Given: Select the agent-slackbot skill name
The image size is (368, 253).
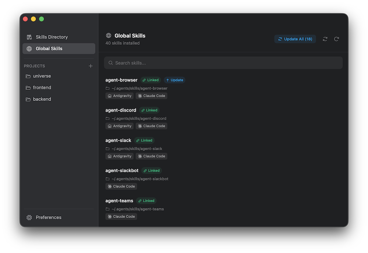Looking at the screenshot, I should 122,171.
